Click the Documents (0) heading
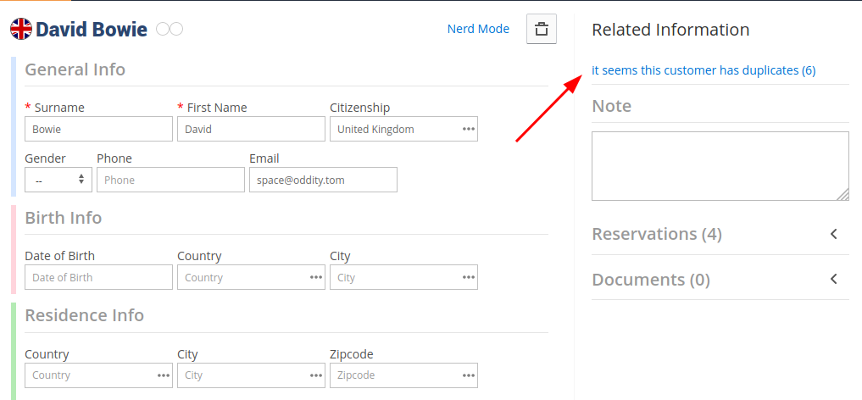 tap(651, 280)
